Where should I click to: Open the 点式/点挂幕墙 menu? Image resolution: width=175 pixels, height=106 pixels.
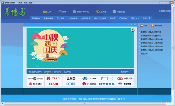point(100,19)
